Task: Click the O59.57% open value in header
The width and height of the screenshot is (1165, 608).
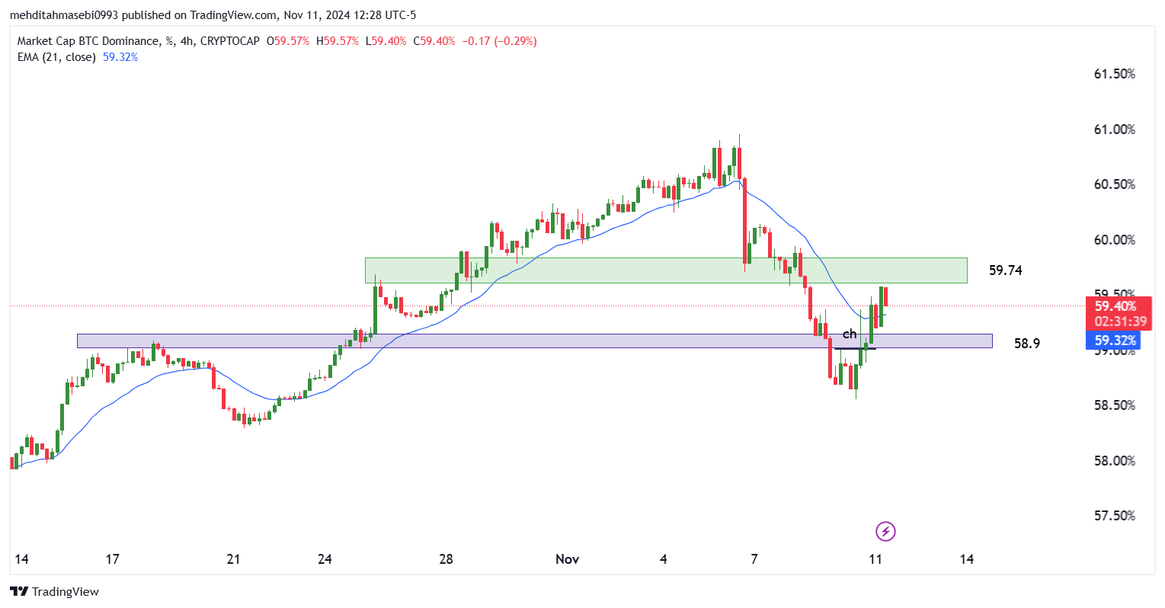Action: pyautogui.click(x=287, y=41)
